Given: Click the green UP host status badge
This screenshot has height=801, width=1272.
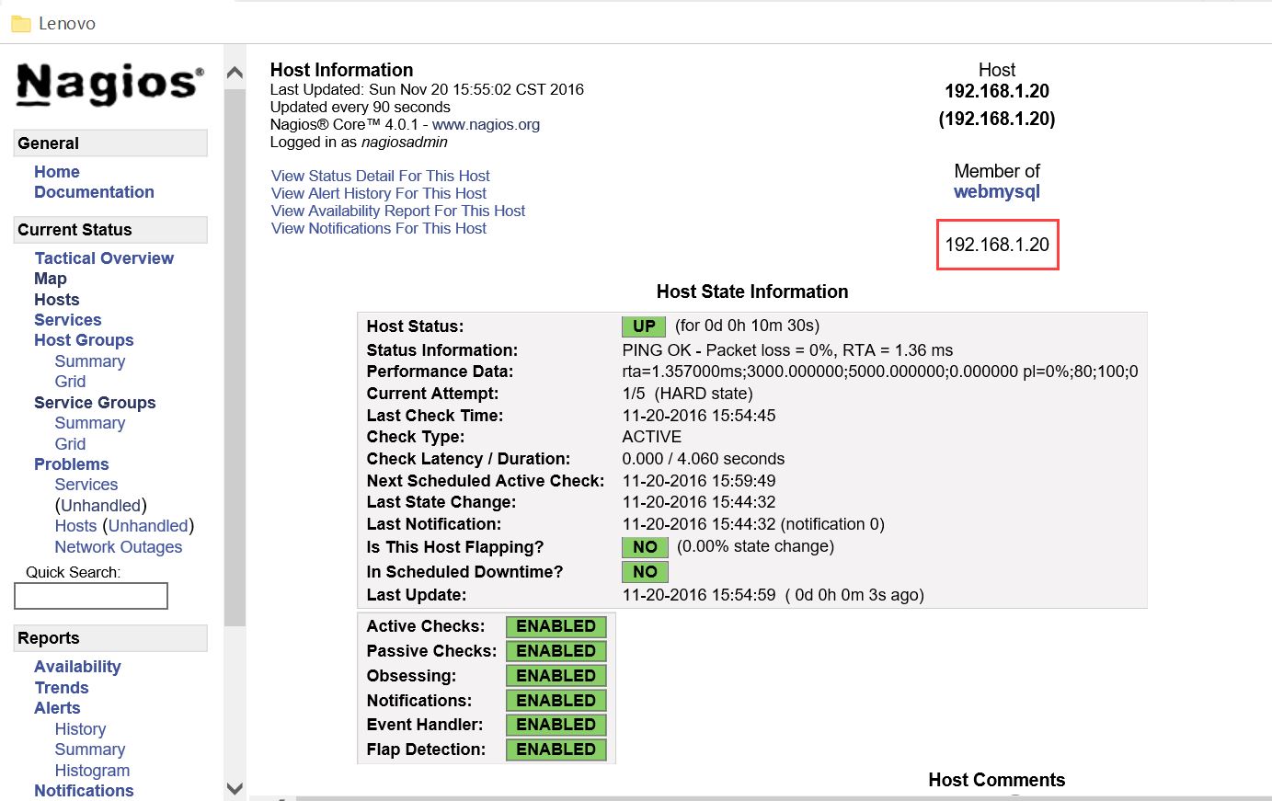Looking at the screenshot, I should (x=644, y=326).
